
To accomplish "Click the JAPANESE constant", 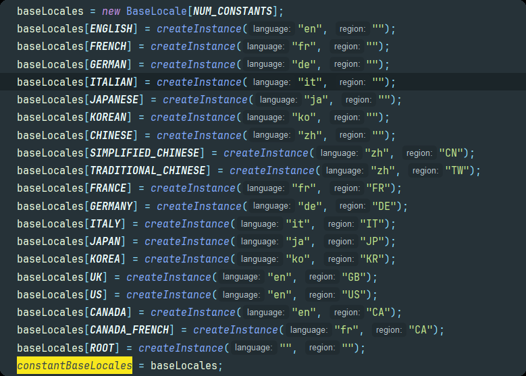I will [114, 100].
